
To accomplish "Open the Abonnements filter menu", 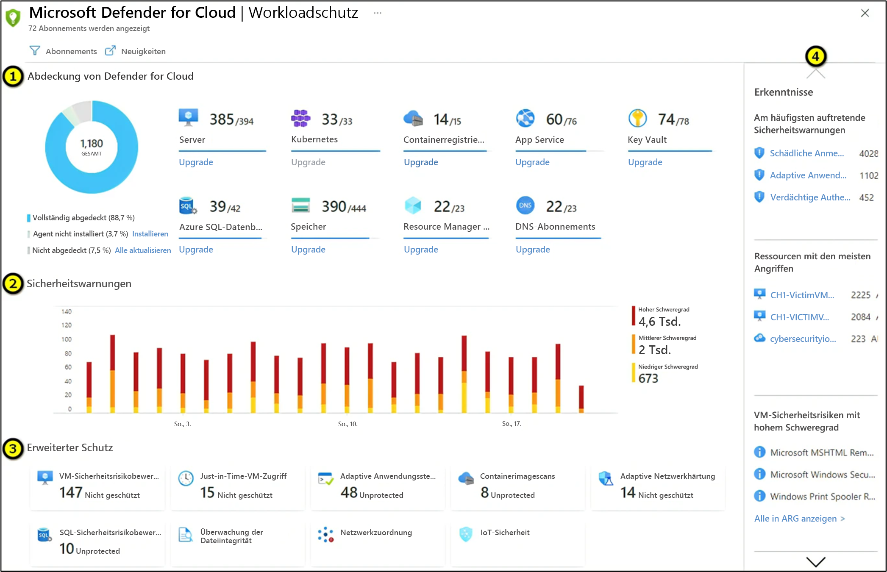I will (x=63, y=51).
